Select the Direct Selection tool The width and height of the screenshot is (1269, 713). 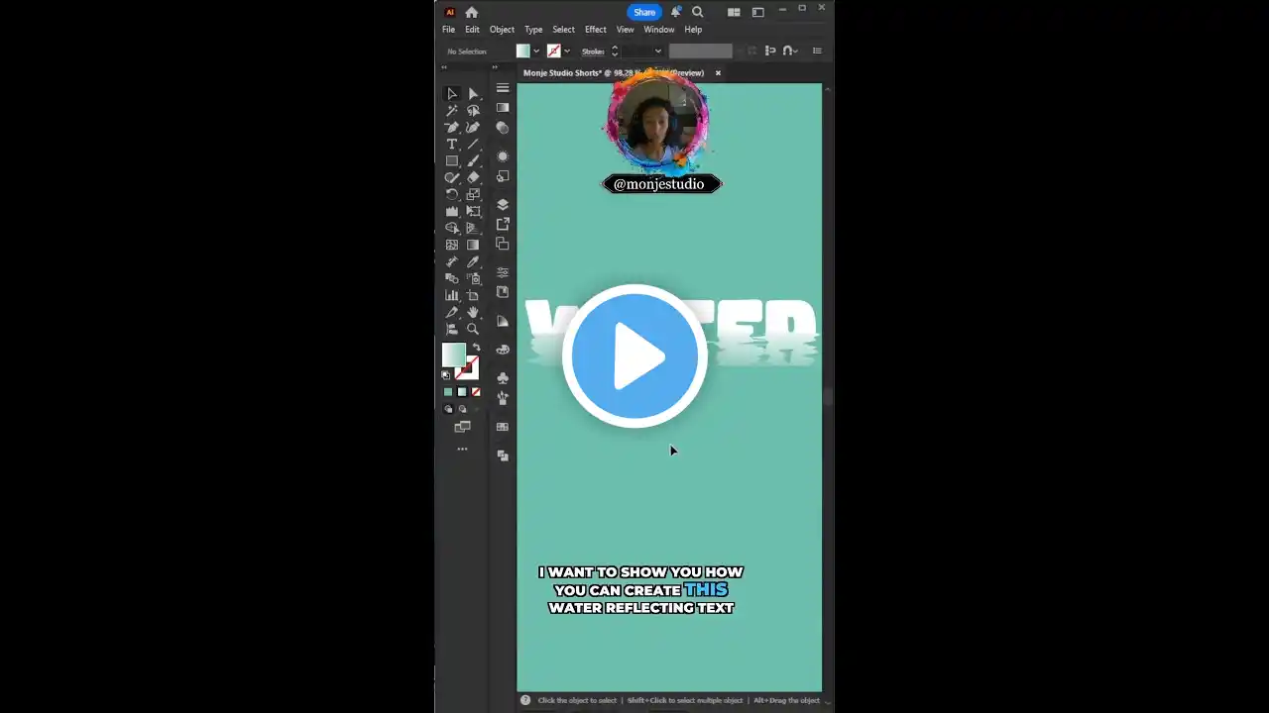473,94
